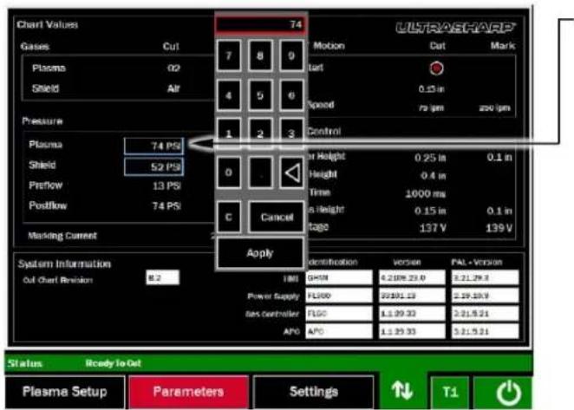Select the APC PAL-Version field
The width and height of the screenshot is (574, 410).
click(x=485, y=331)
